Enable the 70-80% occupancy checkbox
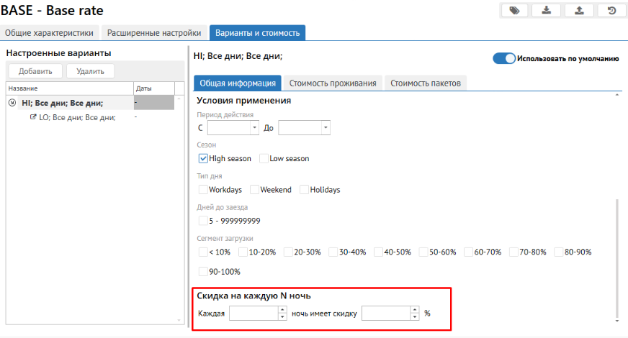The height and width of the screenshot is (338, 628). (514, 252)
